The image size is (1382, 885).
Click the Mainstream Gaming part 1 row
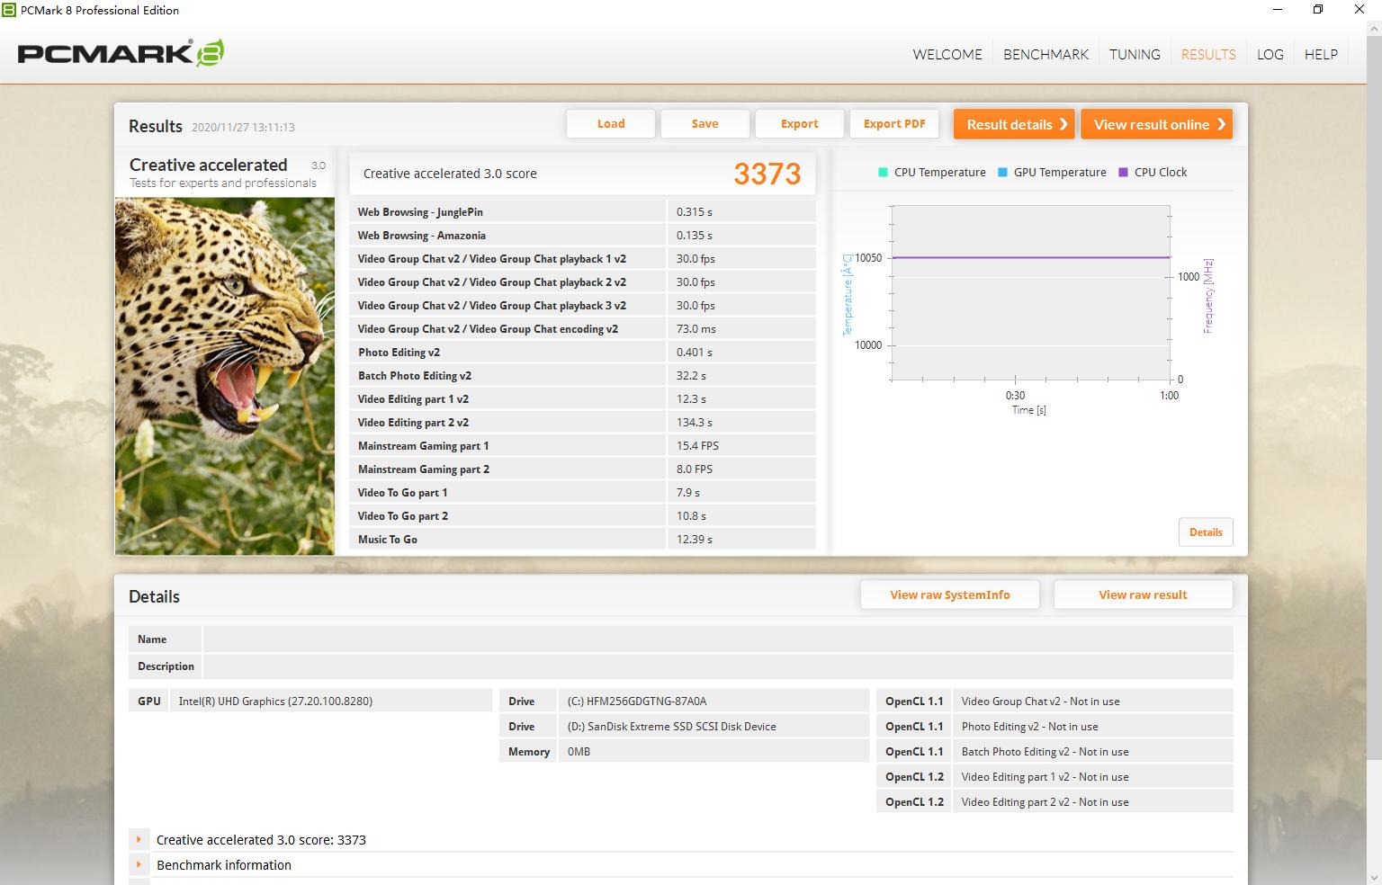[x=582, y=446]
